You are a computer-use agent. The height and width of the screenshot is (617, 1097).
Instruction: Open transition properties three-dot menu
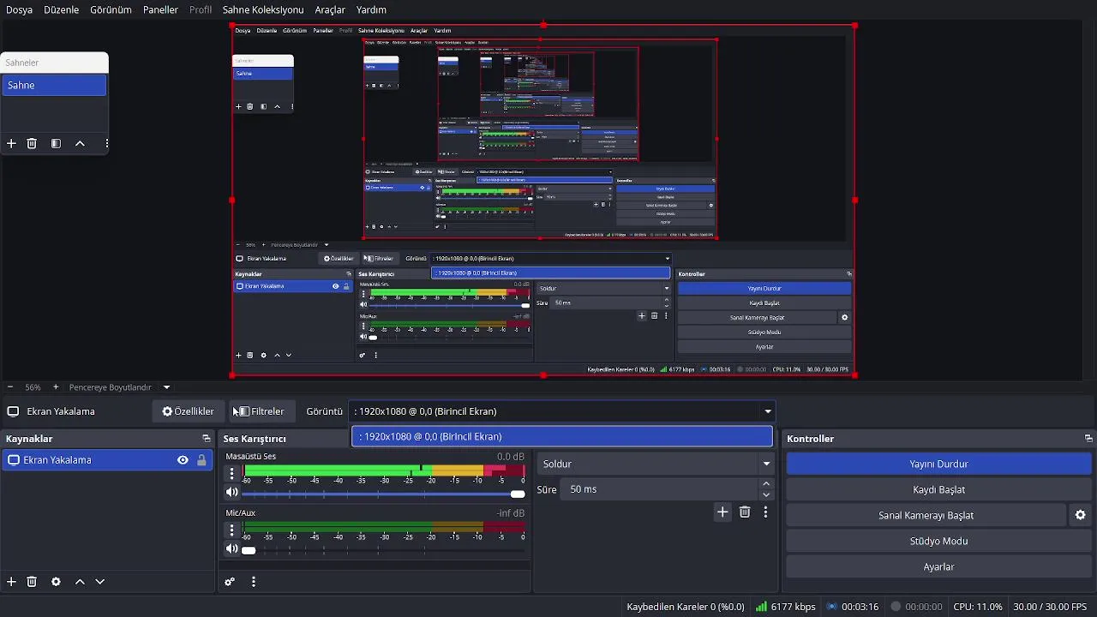coord(765,512)
